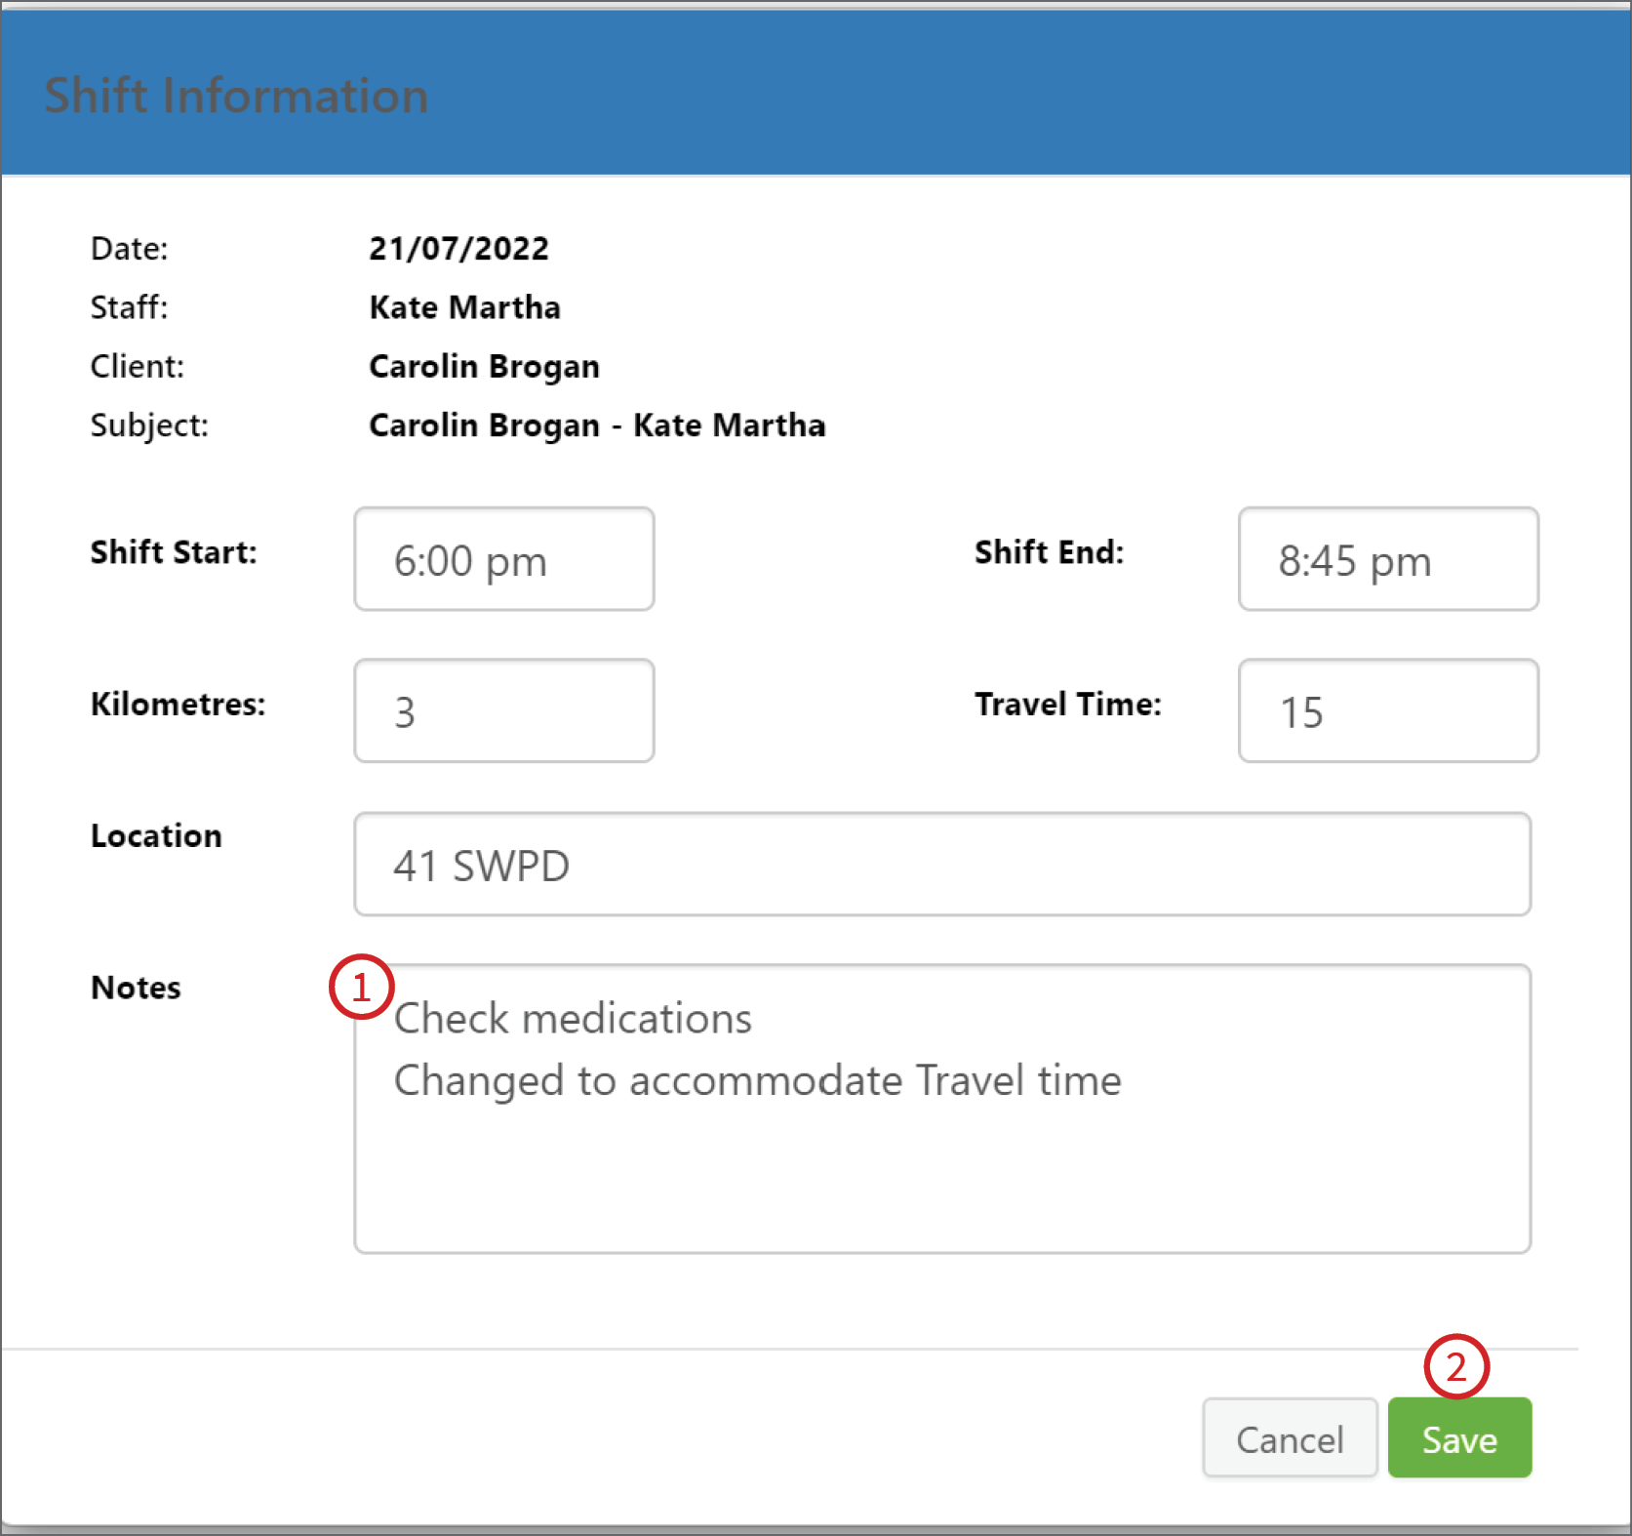Click the red annotation marker 2

tap(1457, 1367)
